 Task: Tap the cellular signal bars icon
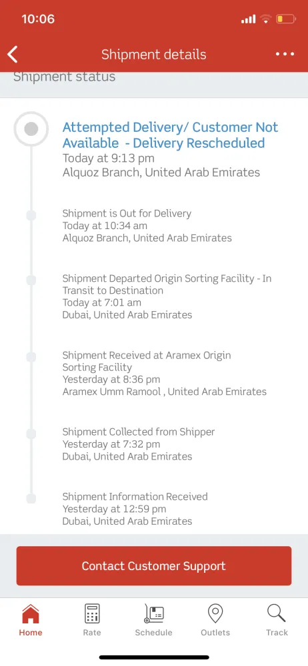[248, 19]
